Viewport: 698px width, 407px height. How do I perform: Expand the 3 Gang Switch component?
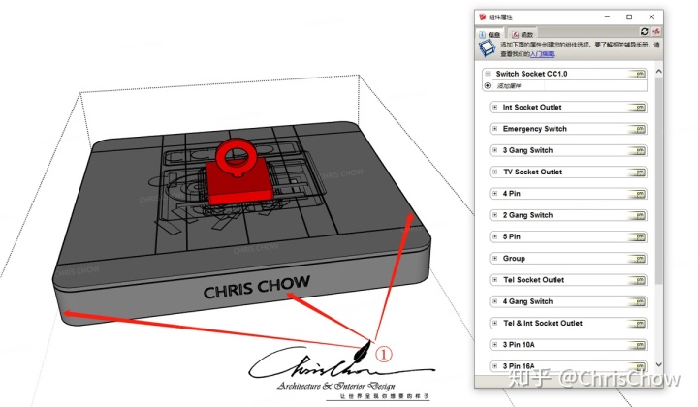click(494, 150)
